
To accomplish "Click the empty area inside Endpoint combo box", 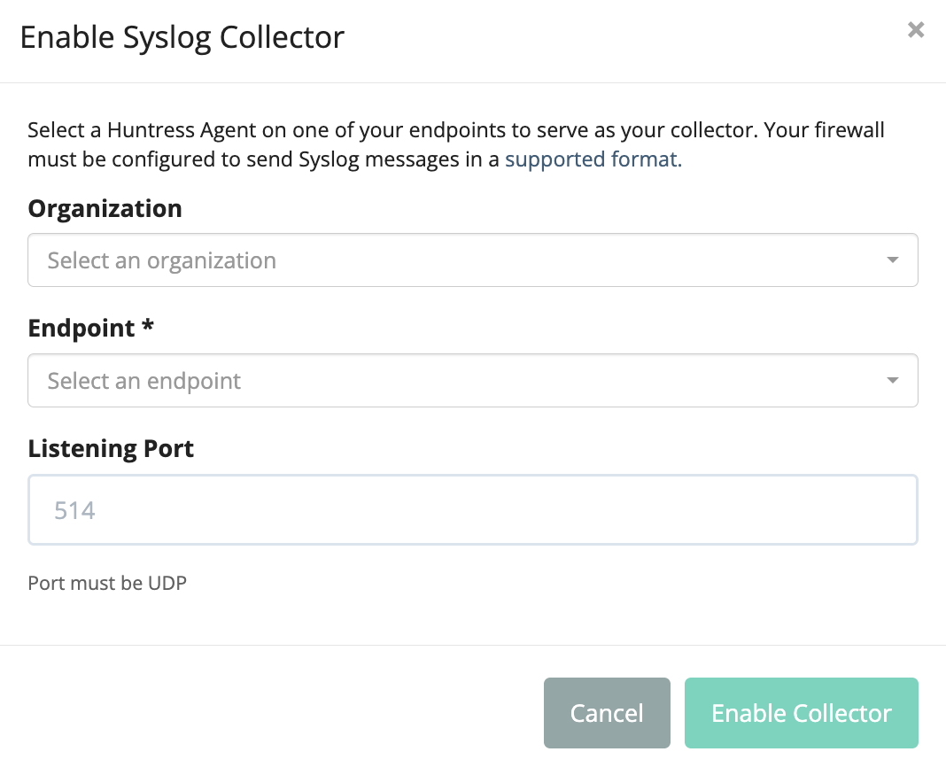I will pos(561,381).
